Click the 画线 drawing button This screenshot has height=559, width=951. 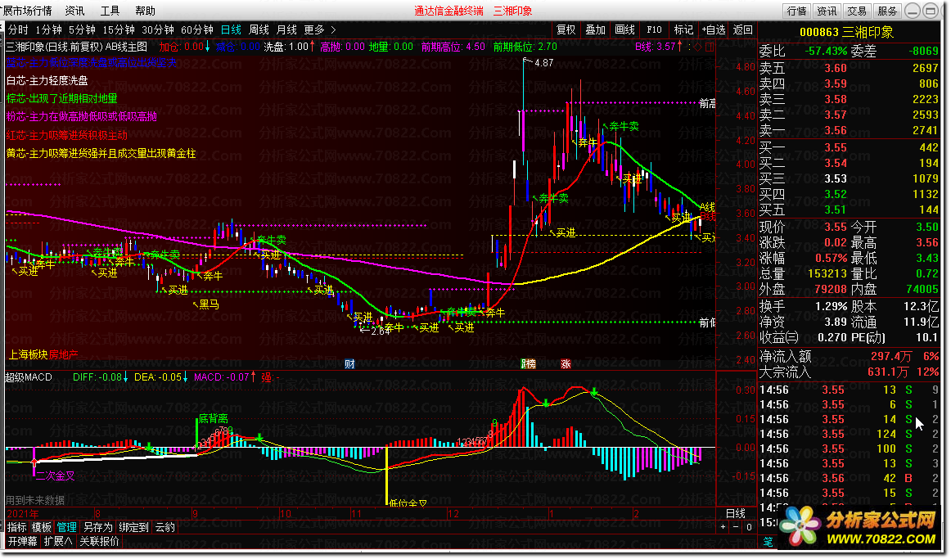pos(624,29)
